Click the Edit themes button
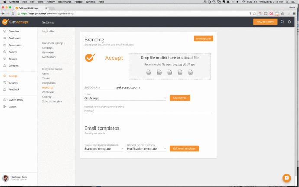The width and height of the screenshot is (299, 187). [180, 98]
